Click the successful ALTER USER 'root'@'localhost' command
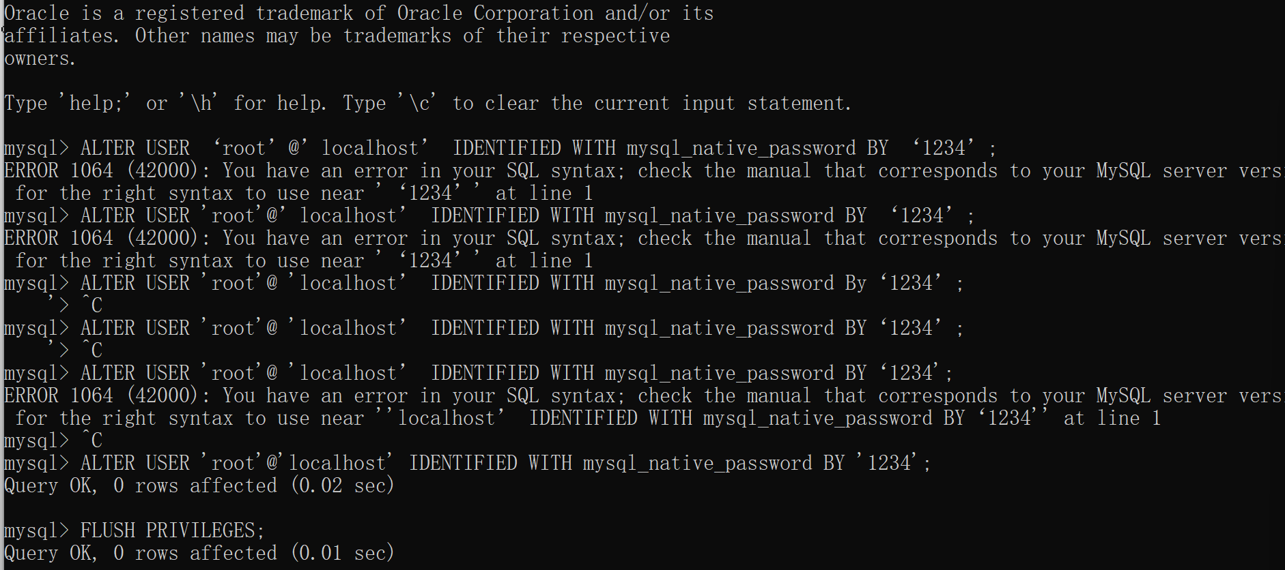 pos(467,463)
